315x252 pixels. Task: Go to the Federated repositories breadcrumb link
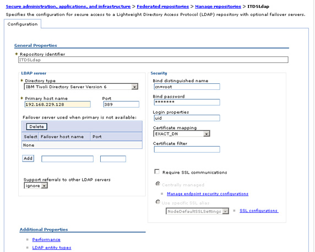(x=162, y=7)
